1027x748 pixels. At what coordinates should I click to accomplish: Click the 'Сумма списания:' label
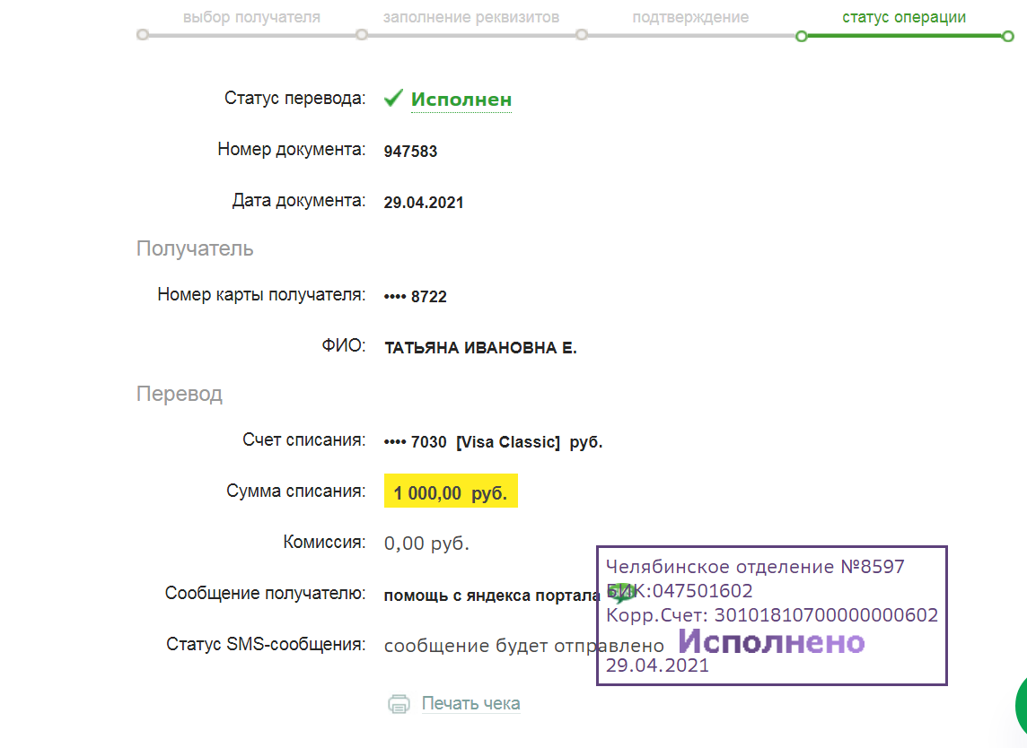(296, 491)
